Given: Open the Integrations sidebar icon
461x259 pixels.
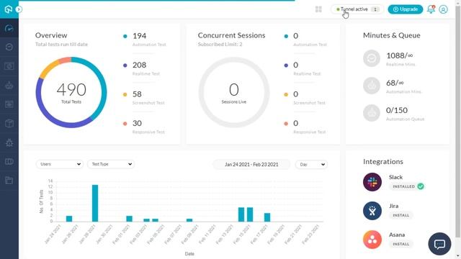Looking at the screenshot, I should point(9,161).
